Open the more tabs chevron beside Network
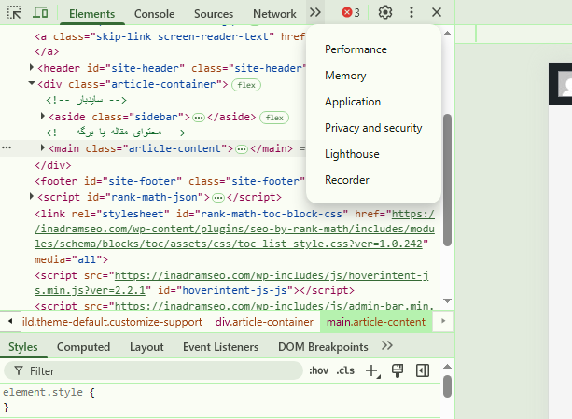The width and height of the screenshot is (572, 419). click(x=315, y=12)
